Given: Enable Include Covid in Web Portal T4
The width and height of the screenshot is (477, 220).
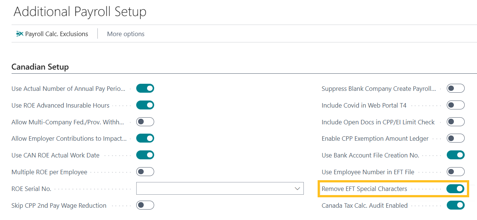Looking at the screenshot, I should pos(455,105).
